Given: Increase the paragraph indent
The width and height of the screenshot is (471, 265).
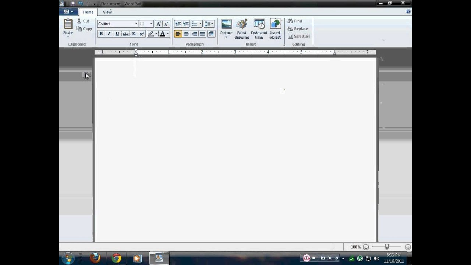Looking at the screenshot, I should 186,24.
